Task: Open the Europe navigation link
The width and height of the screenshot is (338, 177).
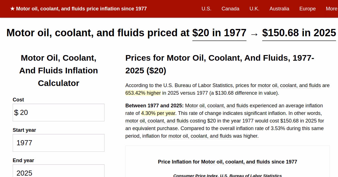Action: pos(307,9)
